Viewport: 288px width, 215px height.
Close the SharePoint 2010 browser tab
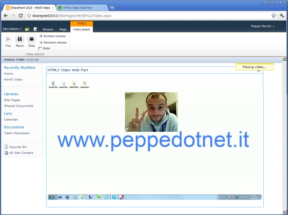pyautogui.click(x=53, y=8)
